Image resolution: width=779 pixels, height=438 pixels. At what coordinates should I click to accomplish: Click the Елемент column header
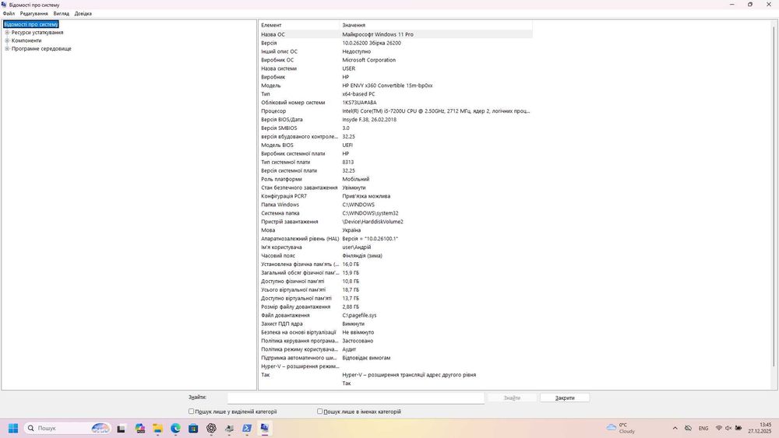pyautogui.click(x=299, y=25)
